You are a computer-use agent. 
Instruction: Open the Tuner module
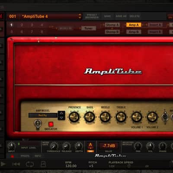[x=89, y=29]
